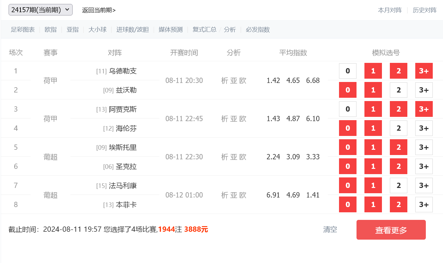The width and height of the screenshot is (443, 263).
Task: Click team name 阿贾克斯
Action: click(x=123, y=109)
